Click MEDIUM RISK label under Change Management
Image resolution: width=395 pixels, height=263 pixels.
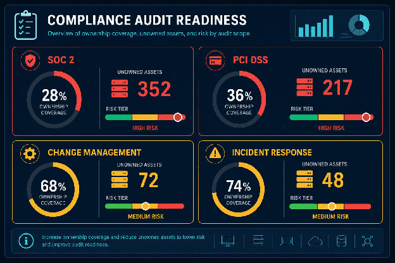(146, 217)
